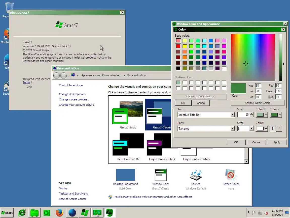Click the taskbar clock showing 11:30 PM
290x218 pixels.
point(277,213)
